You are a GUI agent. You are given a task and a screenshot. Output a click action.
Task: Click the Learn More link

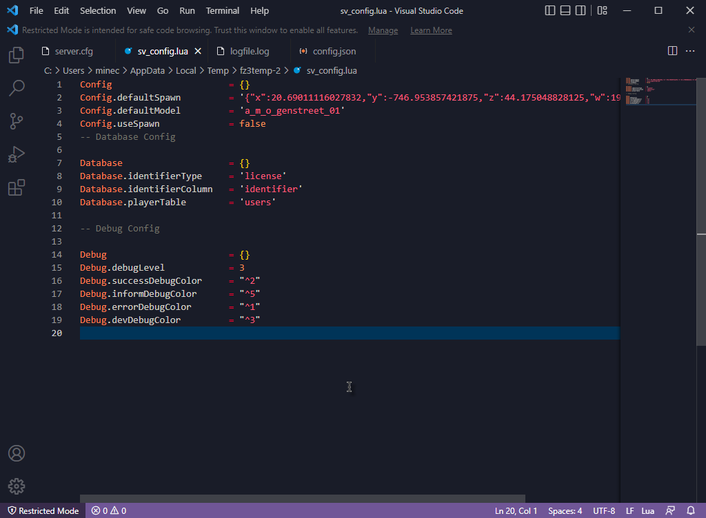(x=431, y=30)
